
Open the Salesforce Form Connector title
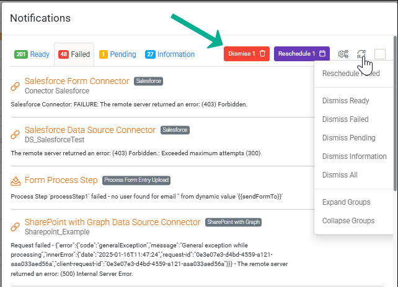[x=77, y=81]
